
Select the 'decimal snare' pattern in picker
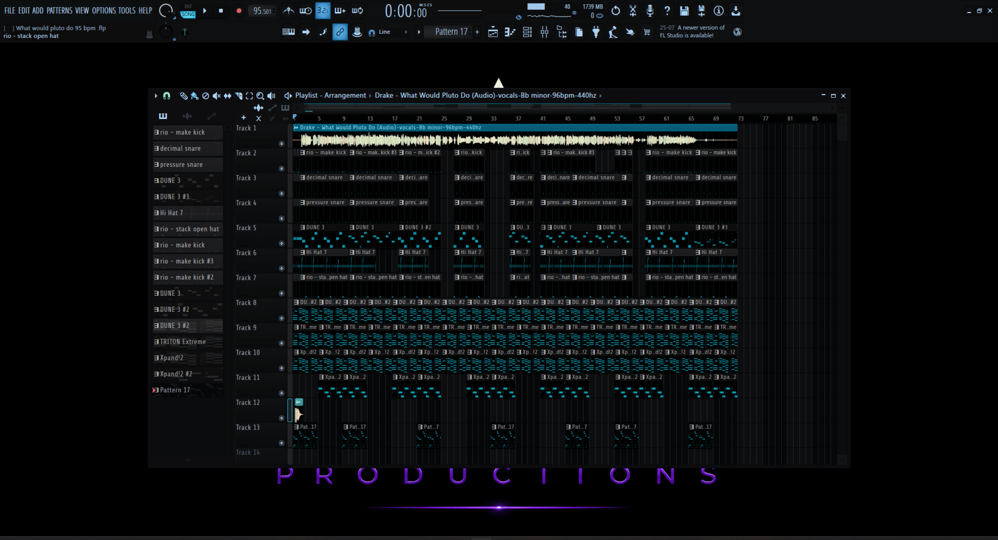click(188, 148)
